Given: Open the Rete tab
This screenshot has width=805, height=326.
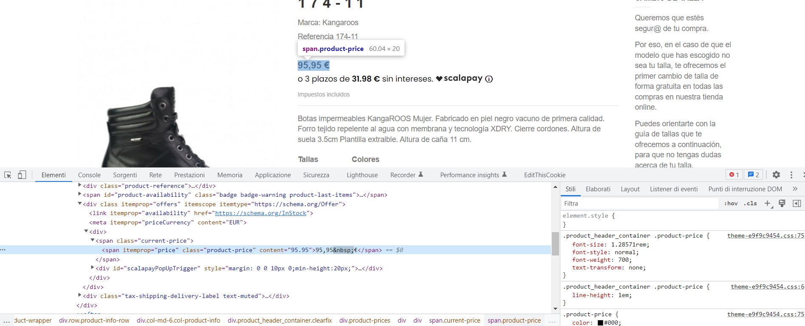Looking at the screenshot, I should [155, 175].
